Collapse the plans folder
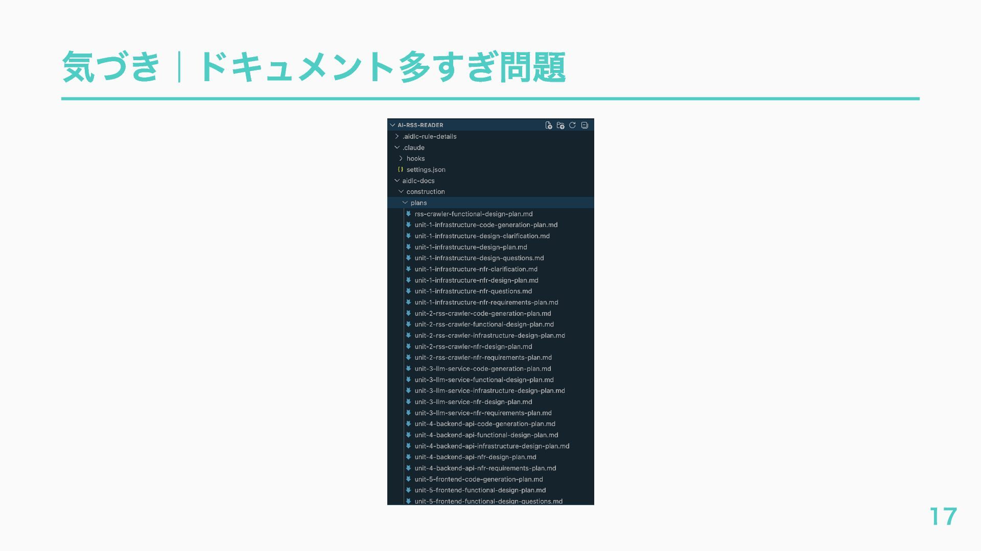981x551 pixels. (405, 203)
